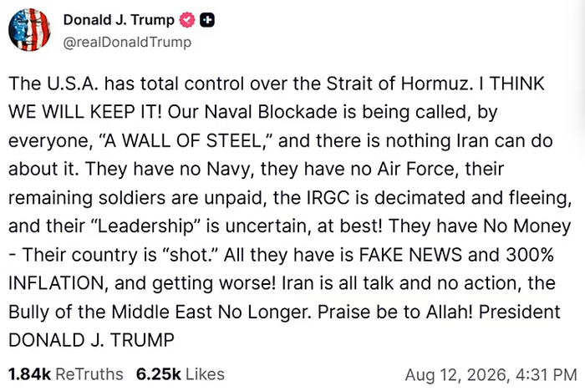Click the "WE WILL KEEP IT!" phrase
585x391 pixels.
click(85, 112)
